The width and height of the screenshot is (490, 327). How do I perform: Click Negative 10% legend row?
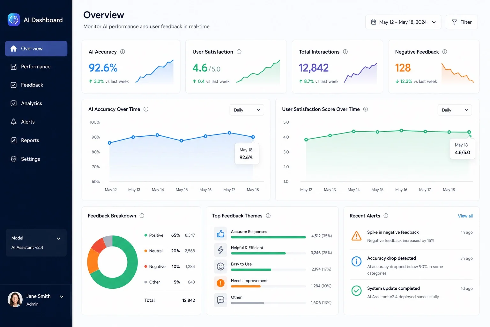170,267
